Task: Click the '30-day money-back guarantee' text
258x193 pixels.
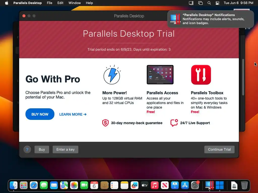Action: pos(137,123)
